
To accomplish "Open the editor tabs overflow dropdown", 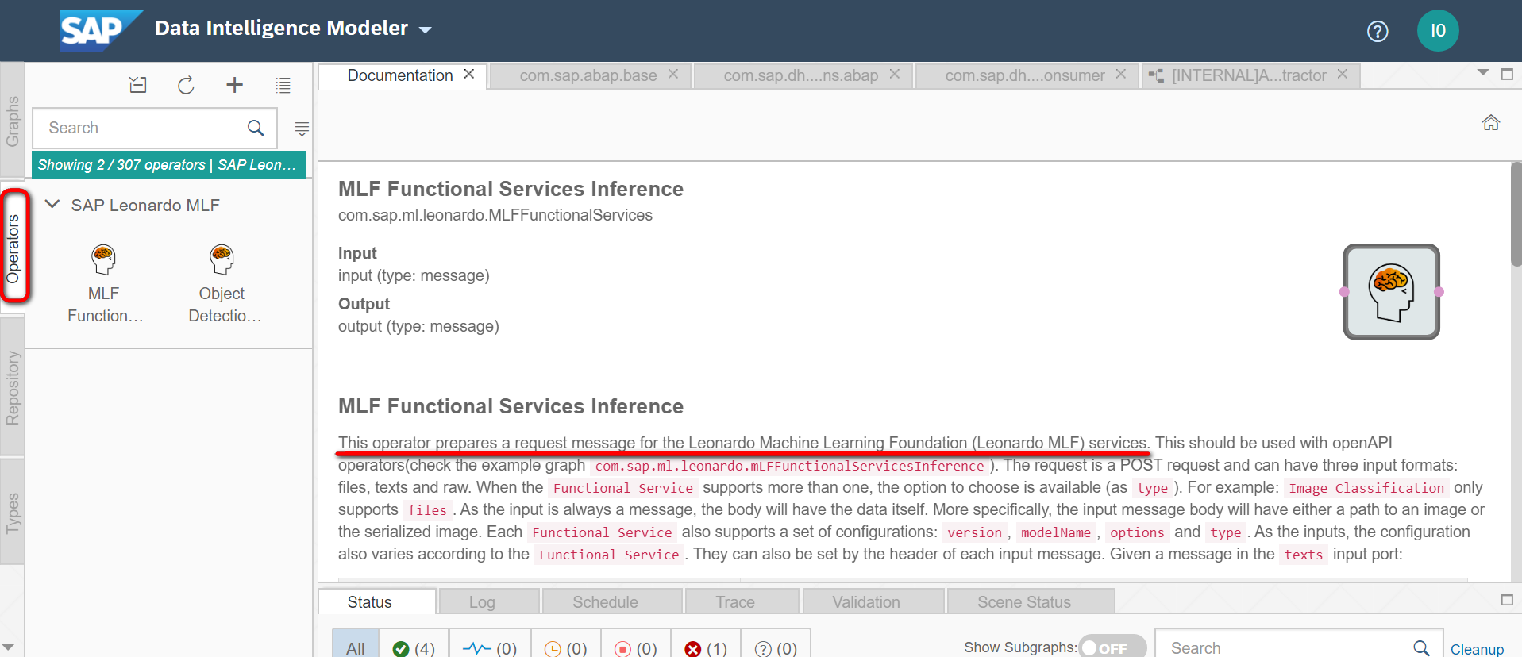I will click(x=1482, y=73).
